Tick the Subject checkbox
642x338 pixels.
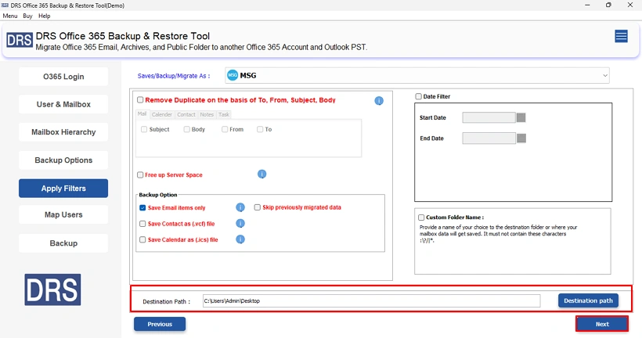pyautogui.click(x=144, y=129)
